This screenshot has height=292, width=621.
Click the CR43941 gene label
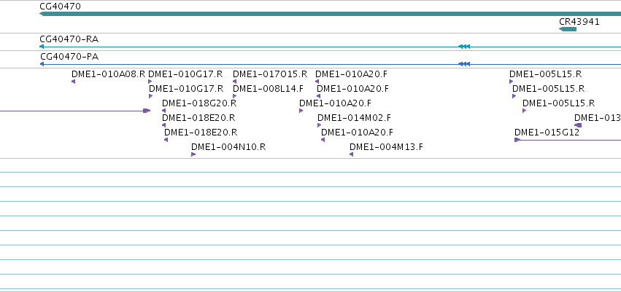tap(579, 22)
